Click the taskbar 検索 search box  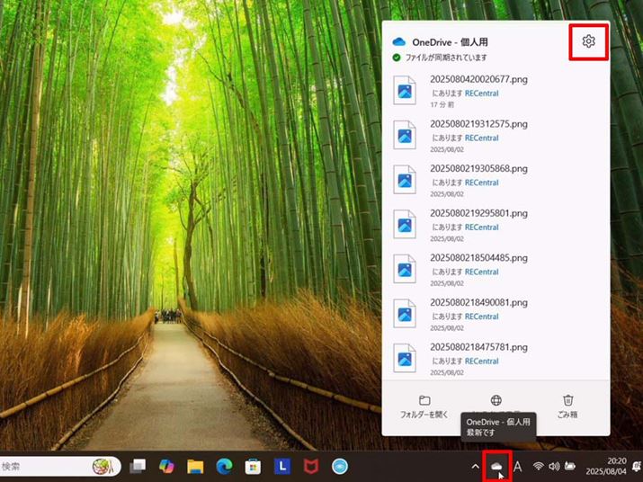pos(59,467)
